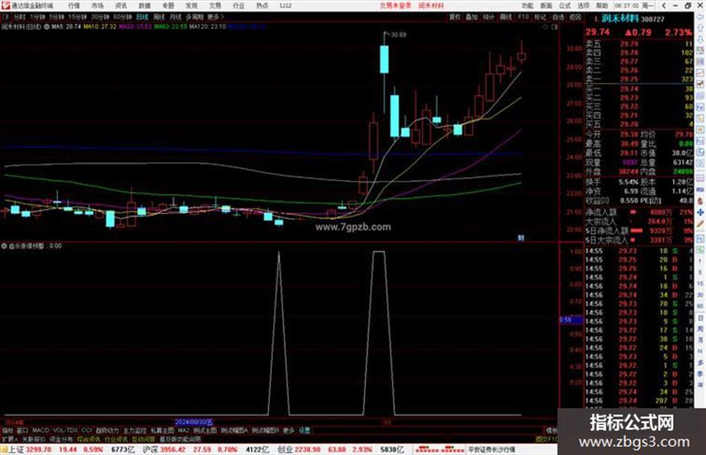Expand the 更多 periods dropdown
706x455 pixels.
click(215, 16)
